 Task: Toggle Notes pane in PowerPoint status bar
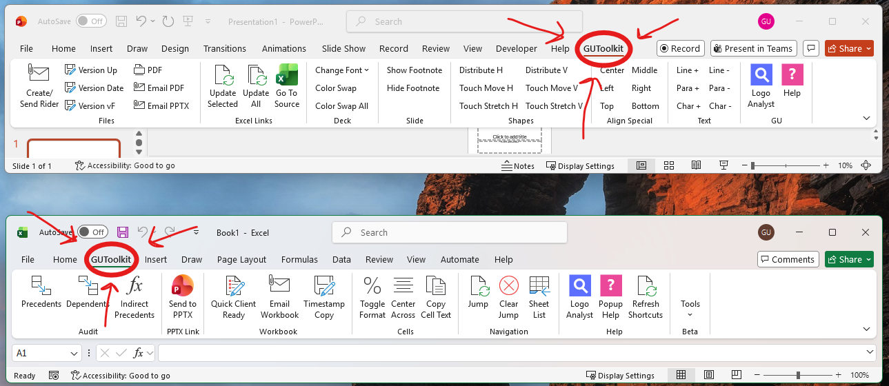[x=518, y=165]
